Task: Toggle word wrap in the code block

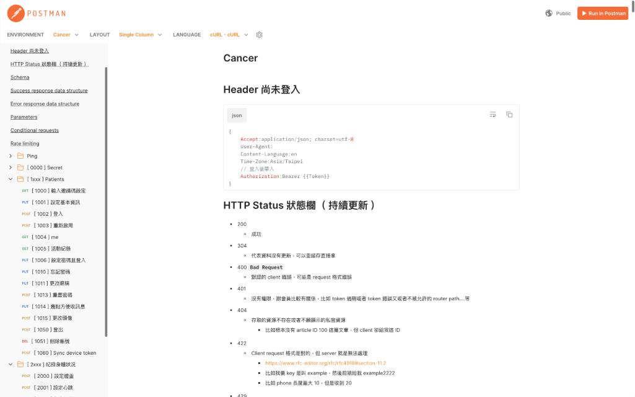Action: pos(493,115)
